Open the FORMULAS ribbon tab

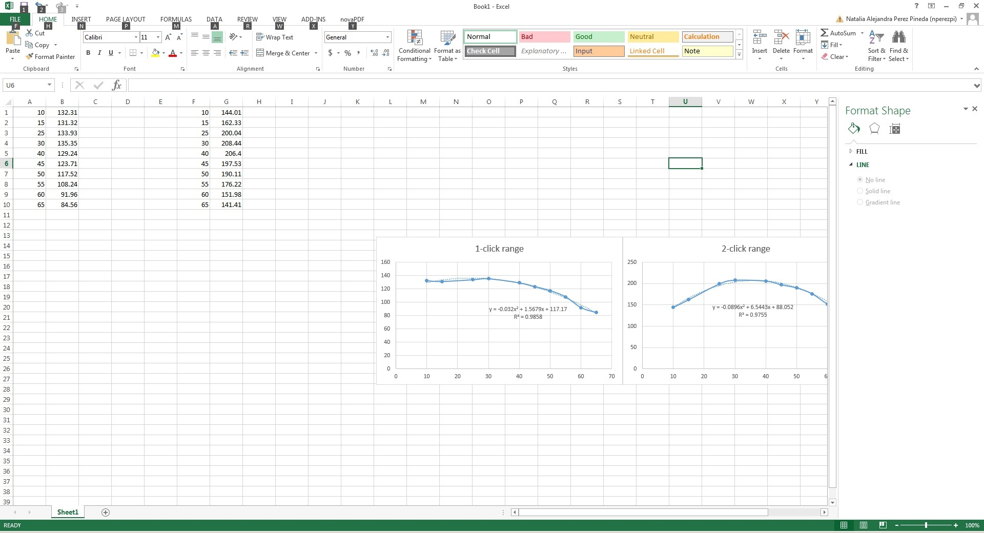pos(176,19)
